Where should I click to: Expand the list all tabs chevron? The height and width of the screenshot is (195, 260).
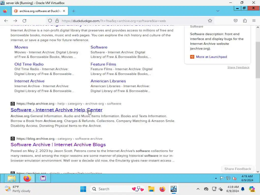click(x=218, y=11)
